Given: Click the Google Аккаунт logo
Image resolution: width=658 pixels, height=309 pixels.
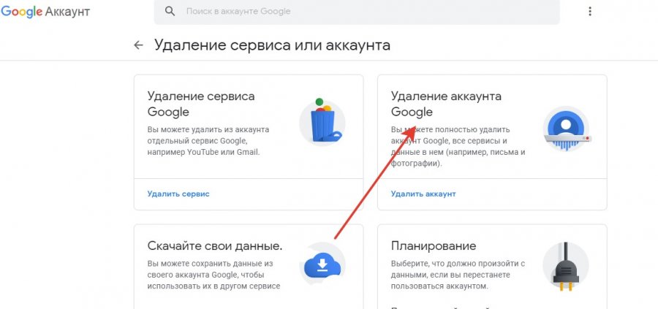Looking at the screenshot, I should [45, 12].
